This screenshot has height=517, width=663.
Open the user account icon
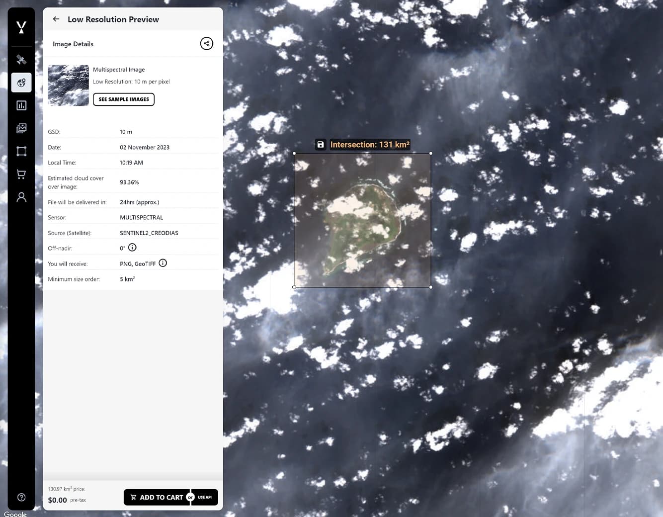(21, 197)
